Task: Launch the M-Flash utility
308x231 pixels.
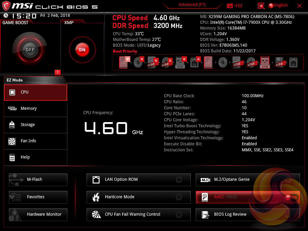Action: [38, 180]
